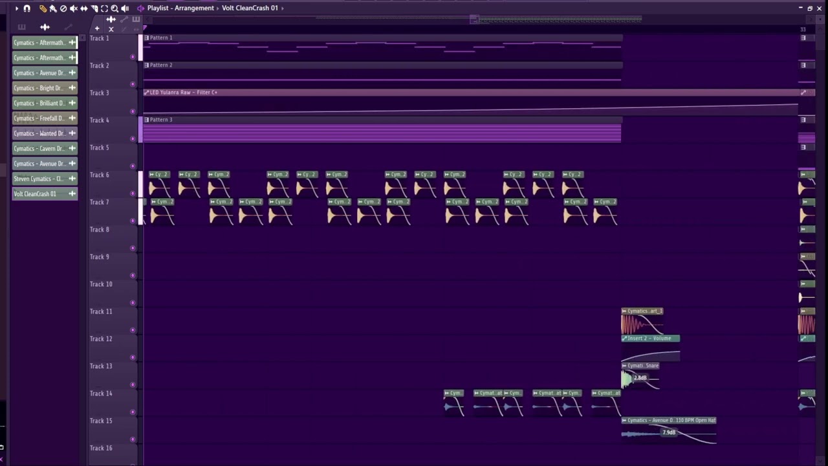The width and height of the screenshot is (828, 466).
Task: Mute Track 12 with its switch dot
Action: (133, 357)
